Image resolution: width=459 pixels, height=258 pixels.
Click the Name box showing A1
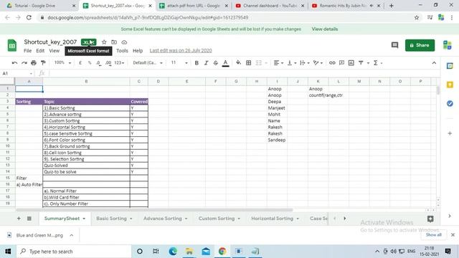(x=17, y=73)
